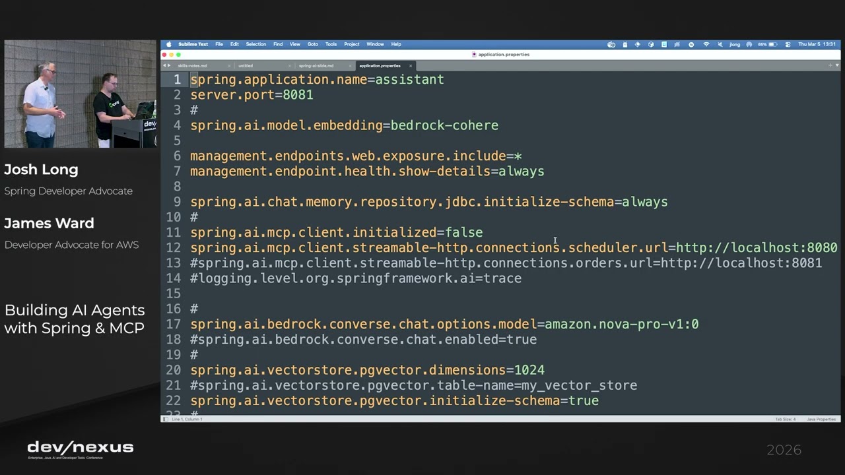Open the tab list dropdown arrow
This screenshot has height=475, width=845.
coord(837,65)
